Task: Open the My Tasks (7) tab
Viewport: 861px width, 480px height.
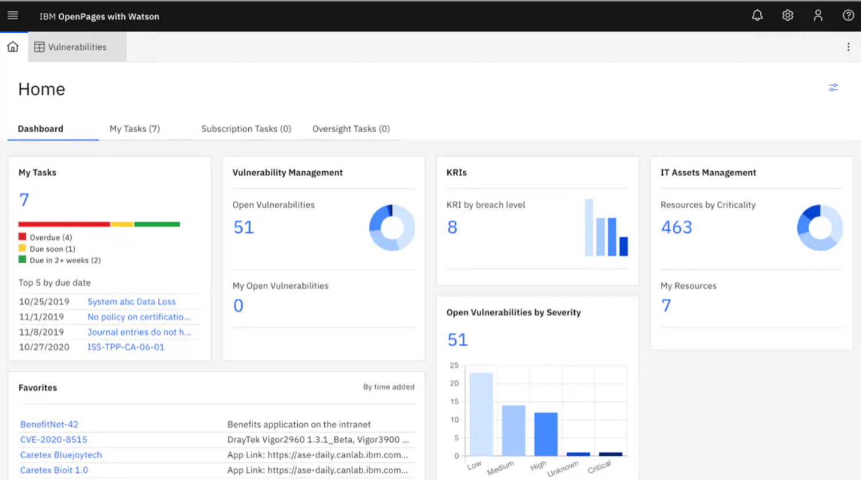Action: click(x=134, y=129)
